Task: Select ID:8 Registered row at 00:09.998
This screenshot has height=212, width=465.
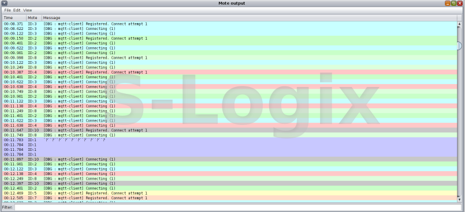Action: pyautogui.click(x=229, y=58)
